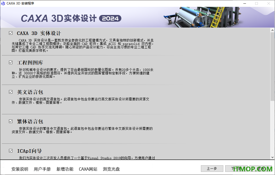Click the vertical scrollbar thumb

(x=272, y=66)
